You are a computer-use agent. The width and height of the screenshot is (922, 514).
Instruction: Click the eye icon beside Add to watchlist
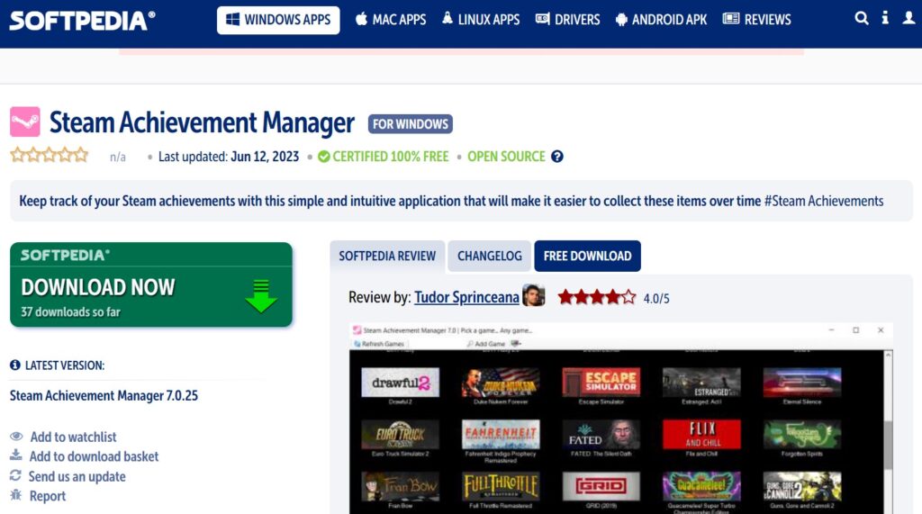coord(16,437)
